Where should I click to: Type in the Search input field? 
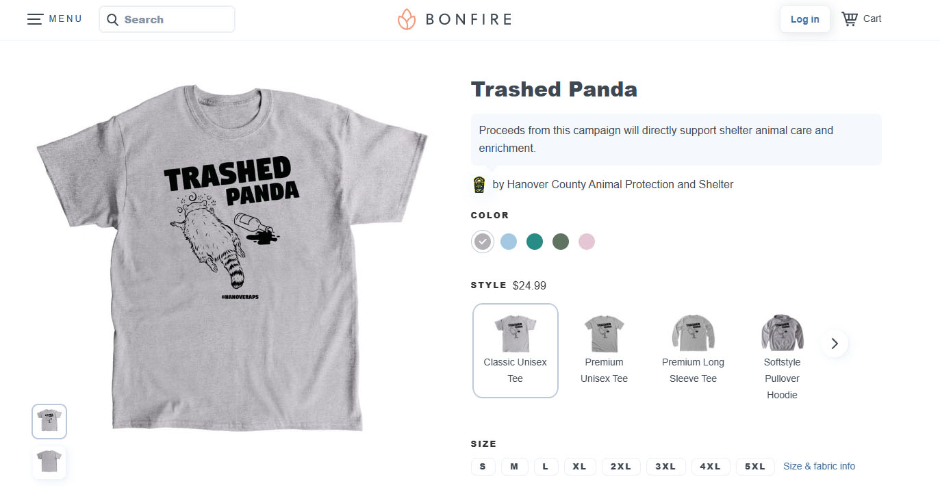(x=175, y=20)
